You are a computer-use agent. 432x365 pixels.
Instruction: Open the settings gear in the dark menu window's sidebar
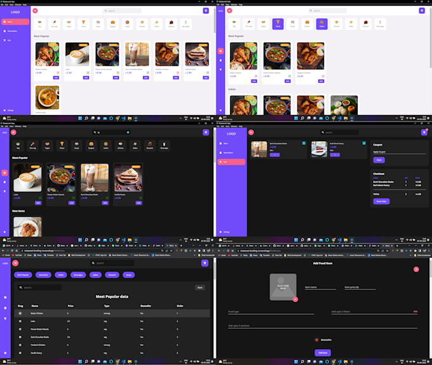click(x=4, y=232)
